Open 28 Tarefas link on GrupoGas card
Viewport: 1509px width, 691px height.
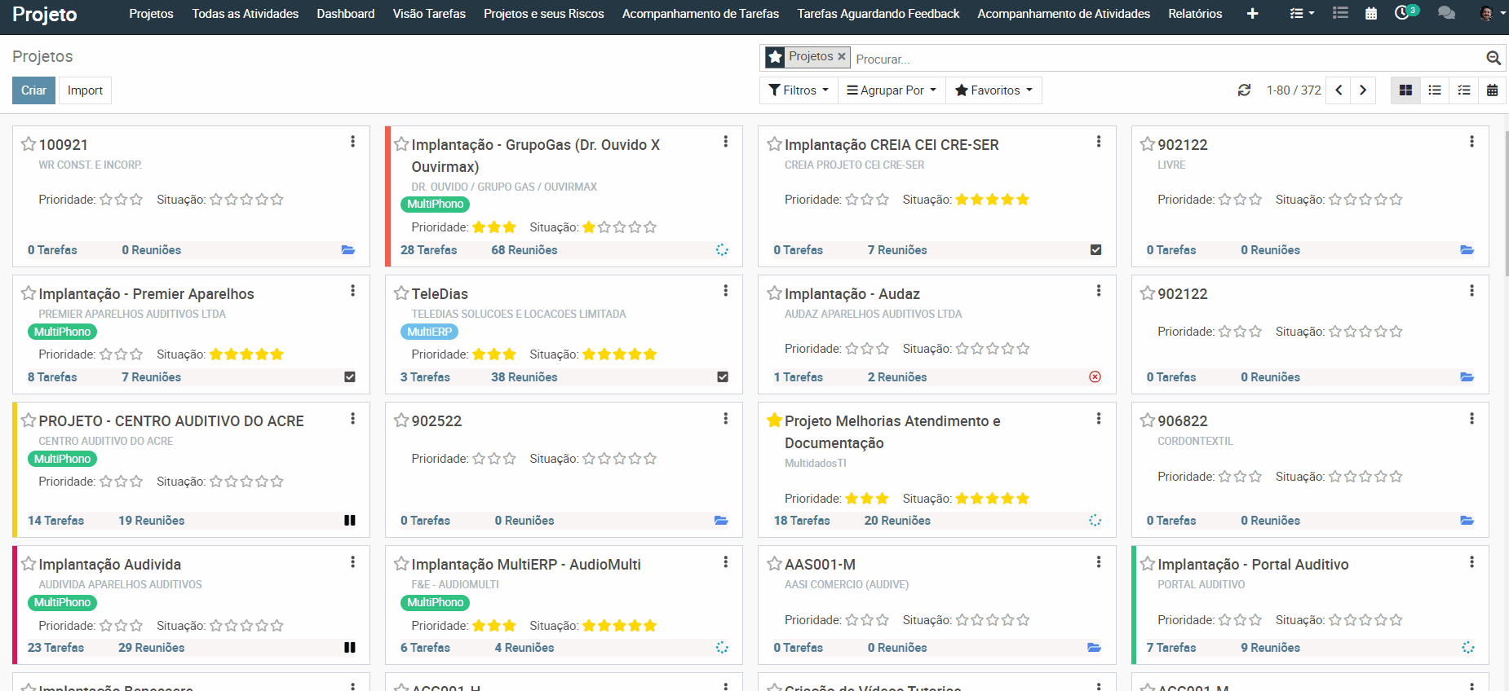[x=428, y=250]
